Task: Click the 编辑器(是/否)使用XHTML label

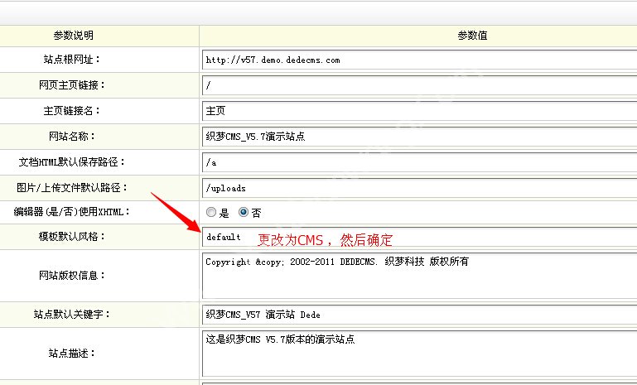Action: 75,212
